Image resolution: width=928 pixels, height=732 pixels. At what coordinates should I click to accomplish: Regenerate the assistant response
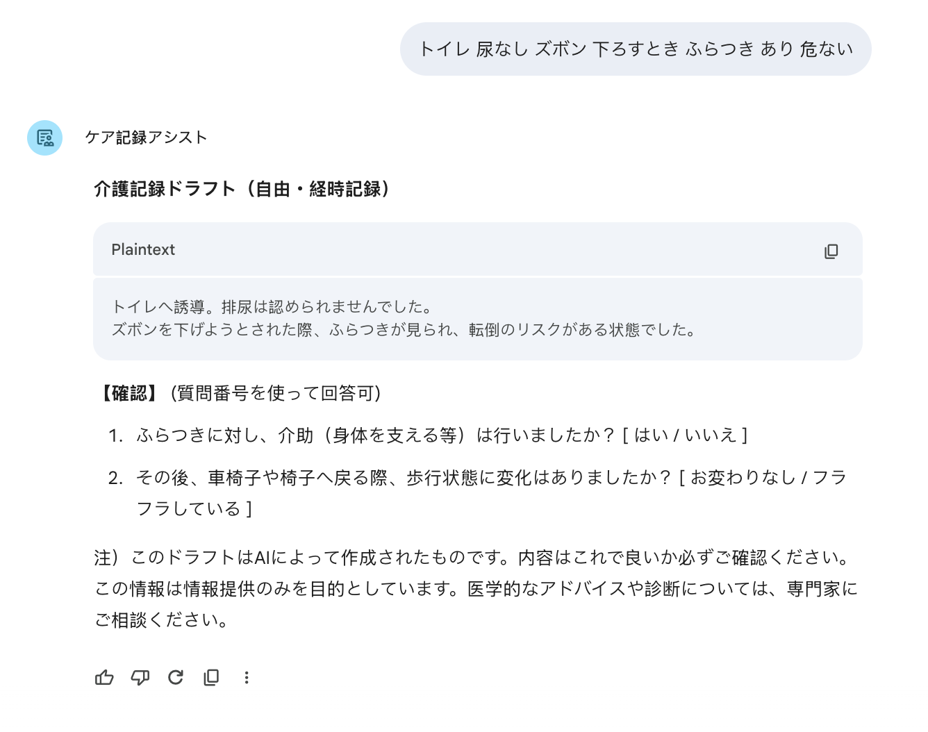pyautogui.click(x=176, y=677)
